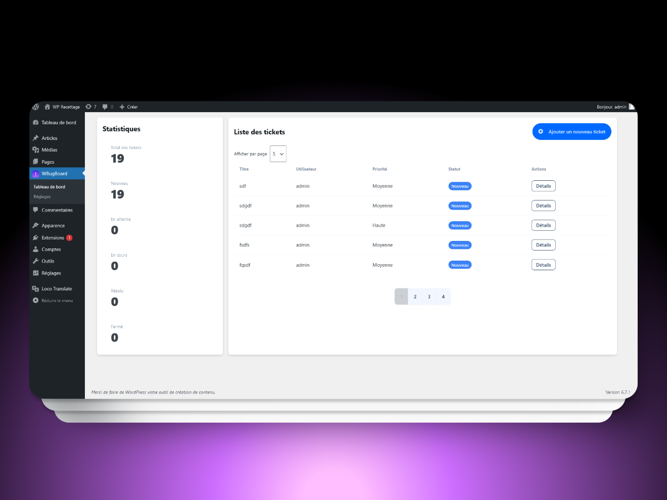Viewport: 667px width, 500px height.
Task: Click the Nouveau badge for ticket fqsdf
Action: (x=460, y=265)
